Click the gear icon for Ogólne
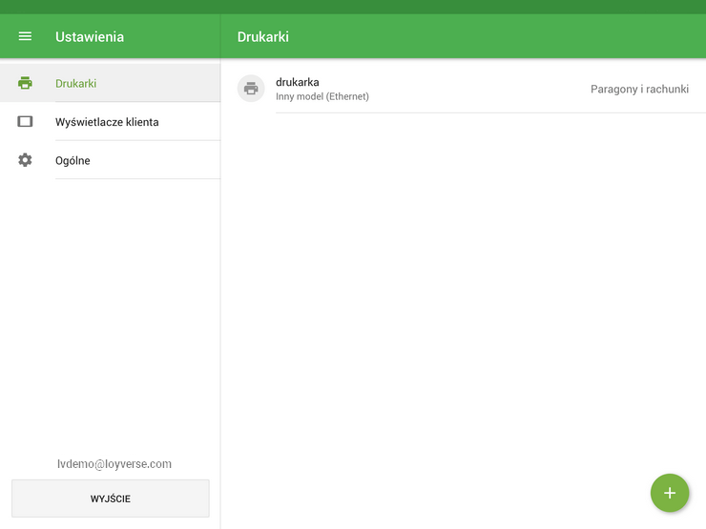Viewport: 706px width, 529px height. click(x=25, y=160)
